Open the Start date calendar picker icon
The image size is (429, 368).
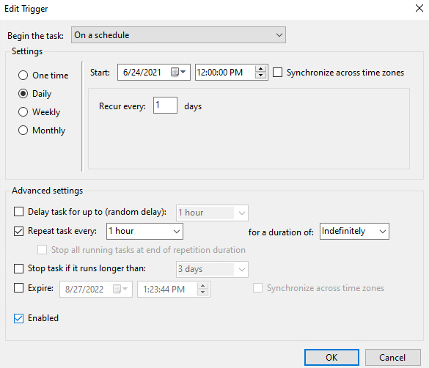coord(178,72)
